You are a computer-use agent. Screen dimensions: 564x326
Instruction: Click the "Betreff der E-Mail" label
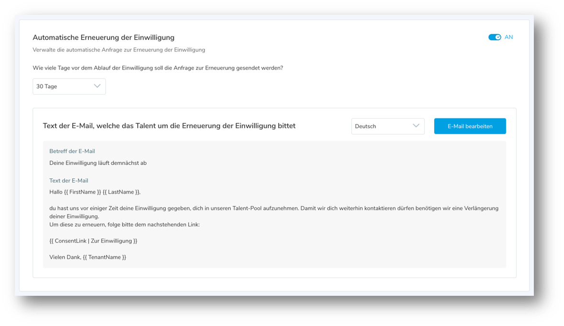pyautogui.click(x=72, y=151)
